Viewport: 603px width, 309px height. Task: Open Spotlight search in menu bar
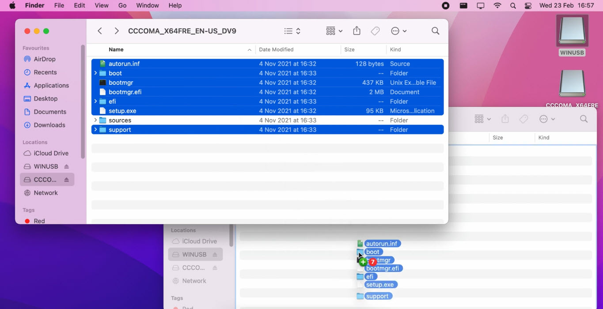tap(513, 5)
